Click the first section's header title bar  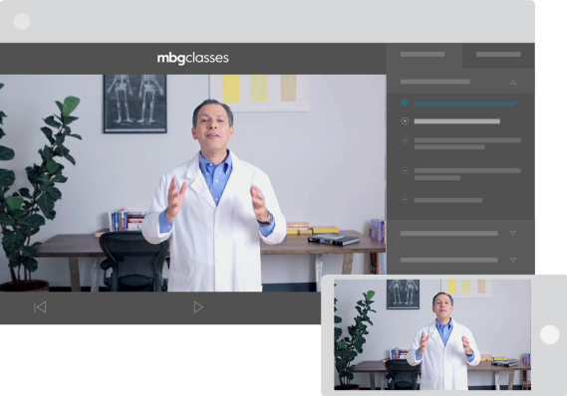pyautogui.click(x=435, y=82)
